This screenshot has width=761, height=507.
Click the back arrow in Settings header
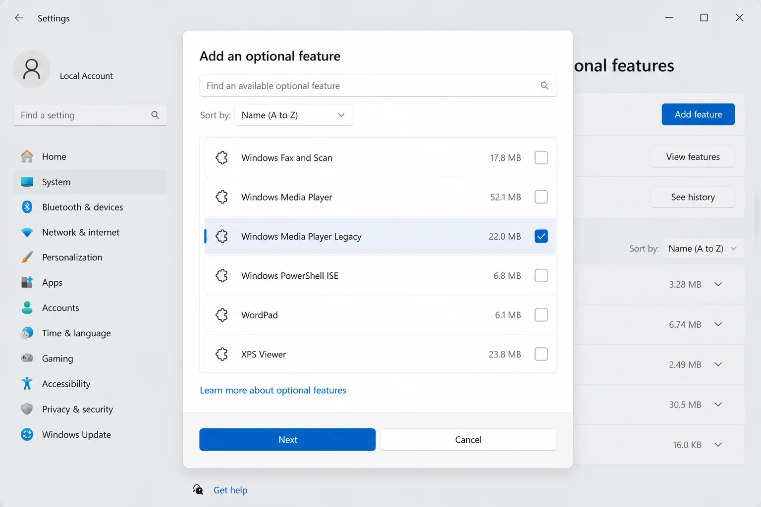(x=19, y=18)
